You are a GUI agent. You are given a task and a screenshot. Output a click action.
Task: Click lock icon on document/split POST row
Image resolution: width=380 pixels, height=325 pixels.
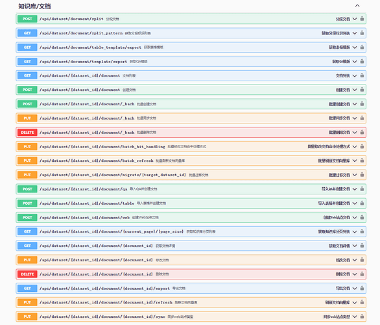(362, 19)
